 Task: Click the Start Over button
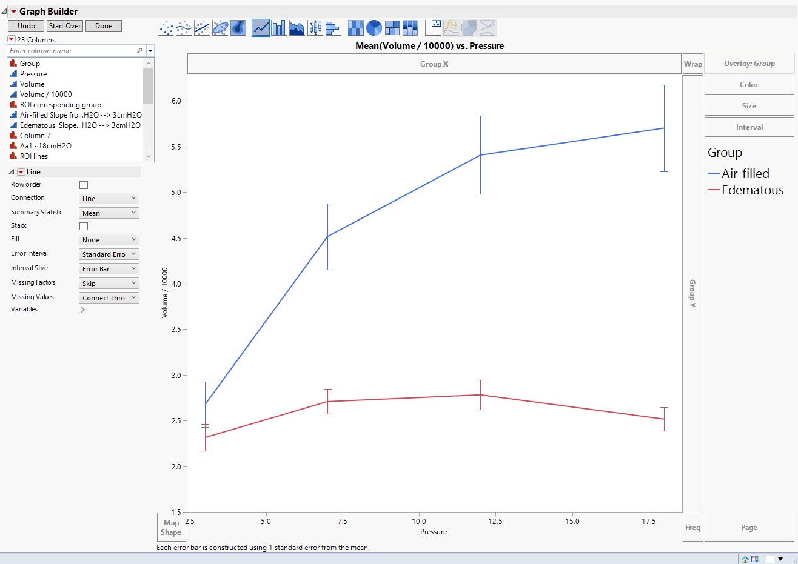(x=65, y=26)
